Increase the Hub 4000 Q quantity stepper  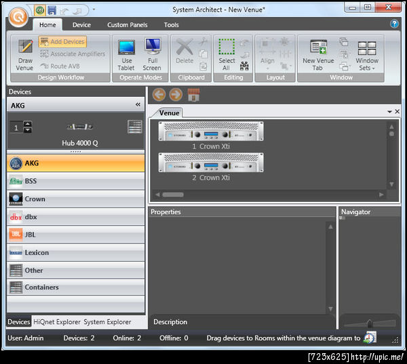(28, 124)
